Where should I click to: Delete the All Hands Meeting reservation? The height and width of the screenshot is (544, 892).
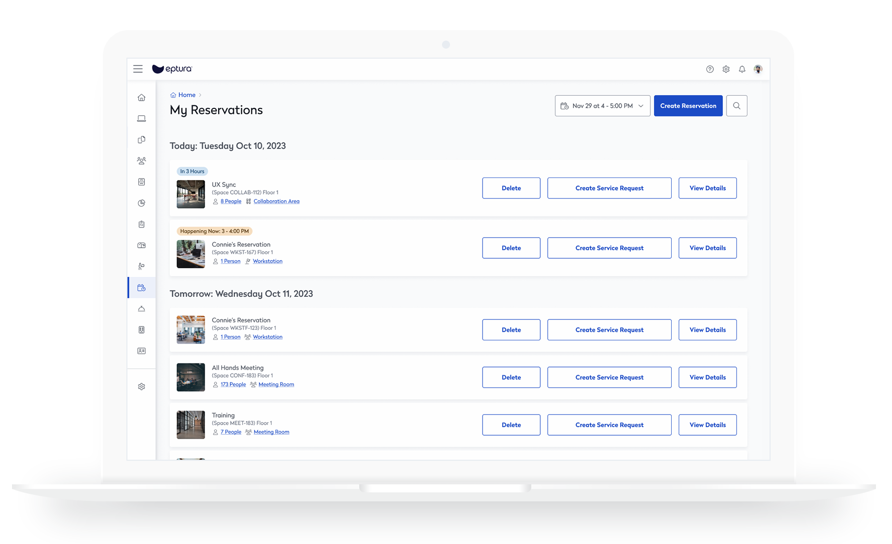(511, 377)
